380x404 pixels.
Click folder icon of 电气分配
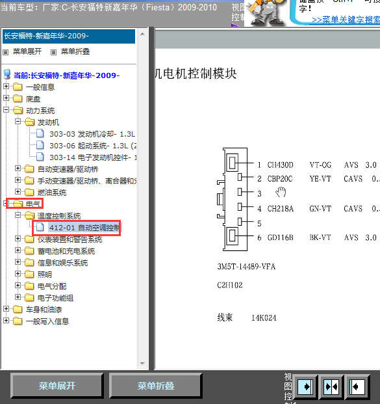click(x=29, y=286)
